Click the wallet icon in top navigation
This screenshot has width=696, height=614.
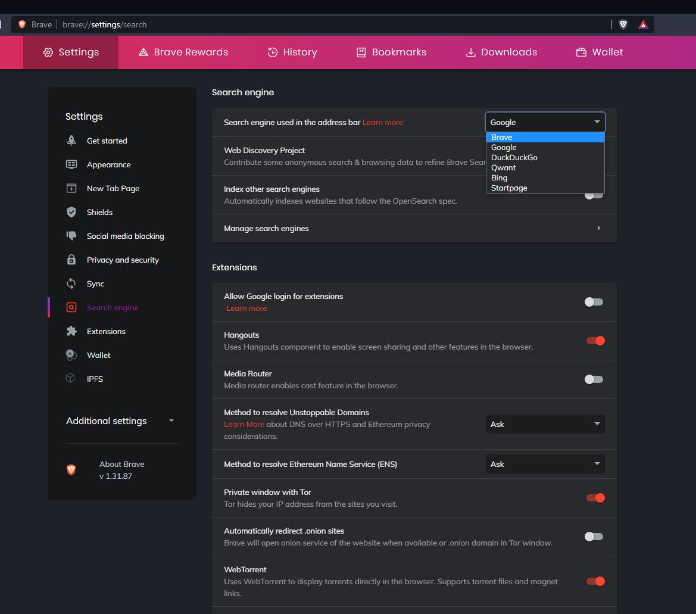coord(581,52)
